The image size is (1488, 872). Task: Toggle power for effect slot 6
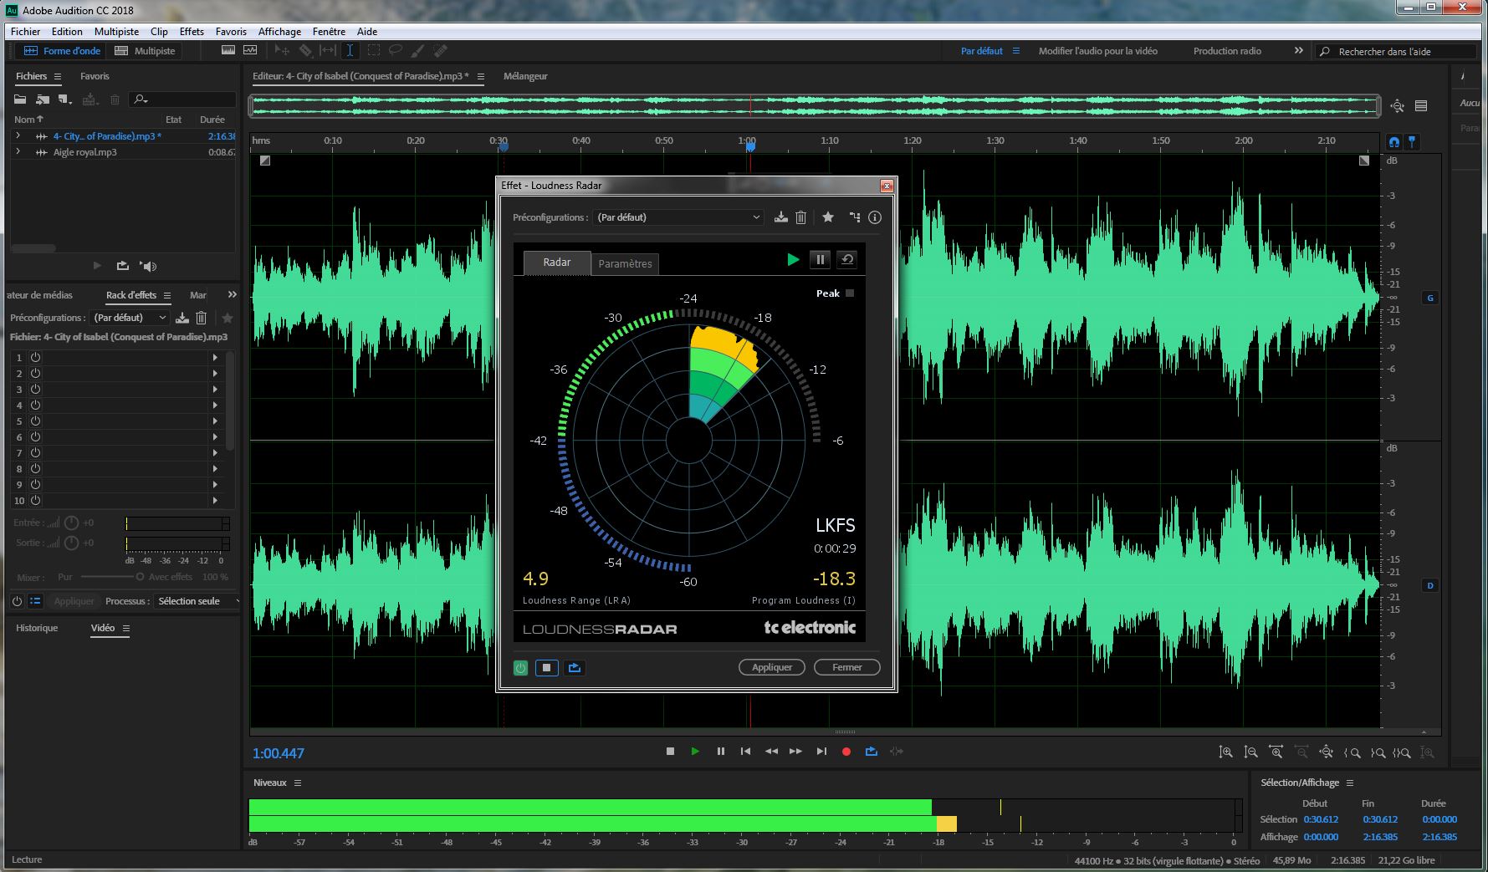[36, 436]
